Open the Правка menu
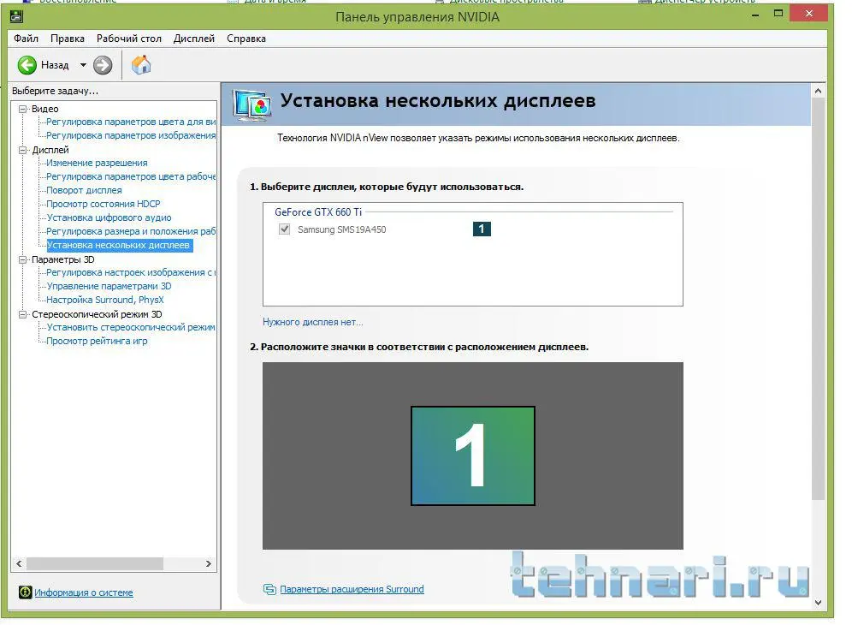This screenshot has width=852, height=625. pyautogui.click(x=68, y=39)
